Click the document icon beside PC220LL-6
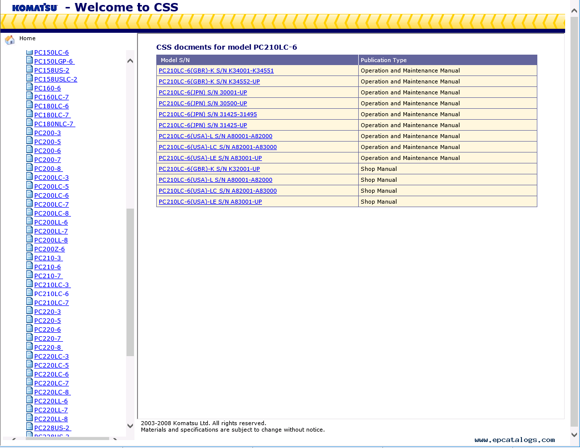 30,399
